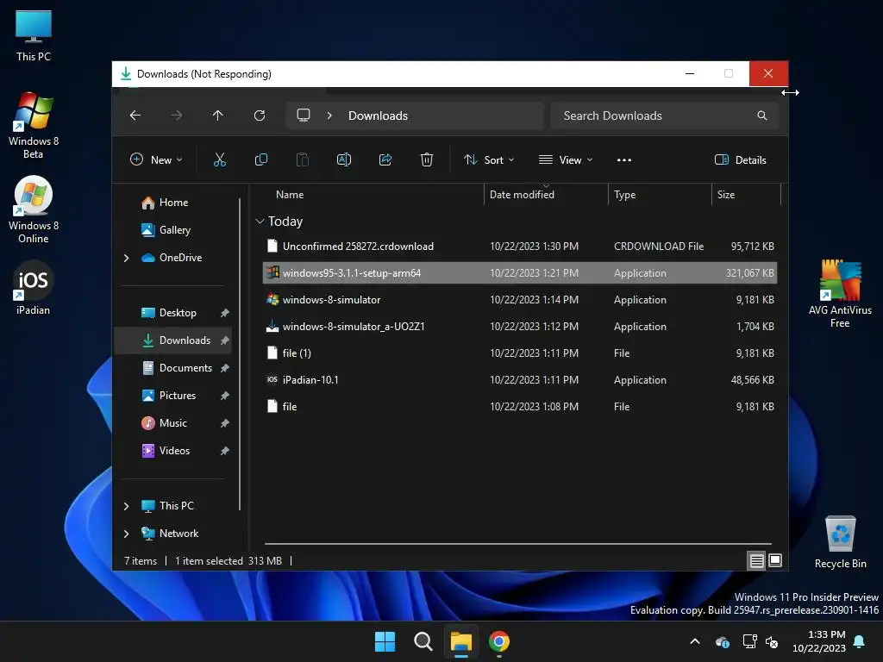Sort by Size column header
This screenshot has height=662, width=883.
pos(726,195)
